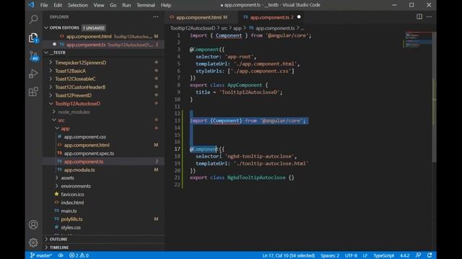Open app.component.css in file tree
Image resolution: width=462 pixels, height=259 pixels.
coord(104,137)
